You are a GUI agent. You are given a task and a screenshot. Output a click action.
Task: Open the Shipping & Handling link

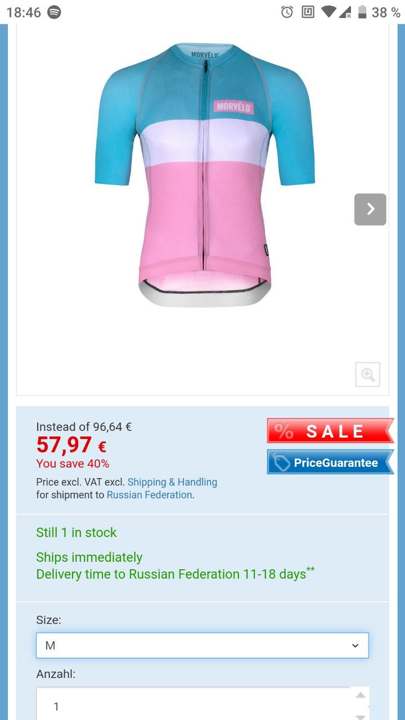pos(172,482)
